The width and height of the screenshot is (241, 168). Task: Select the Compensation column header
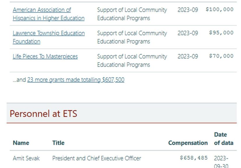pos(188,143)
